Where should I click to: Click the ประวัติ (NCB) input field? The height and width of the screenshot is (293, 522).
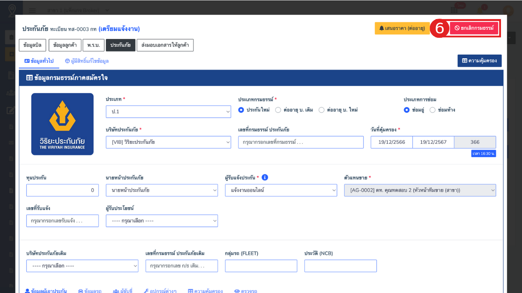pyautogui.click(x=340, y=266)
